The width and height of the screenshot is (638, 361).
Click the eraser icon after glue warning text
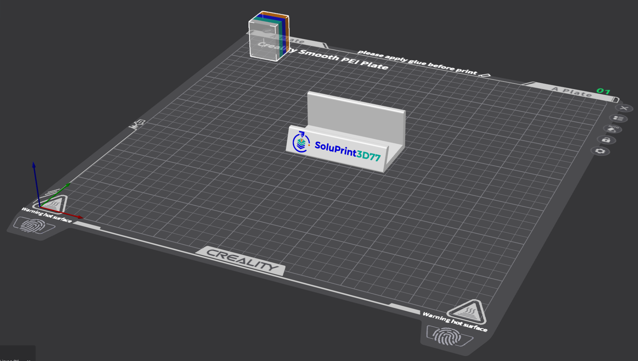[x=485, y=75]
